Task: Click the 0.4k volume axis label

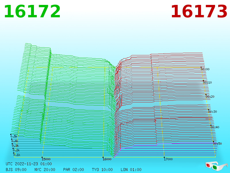Action: pos(15,141)
